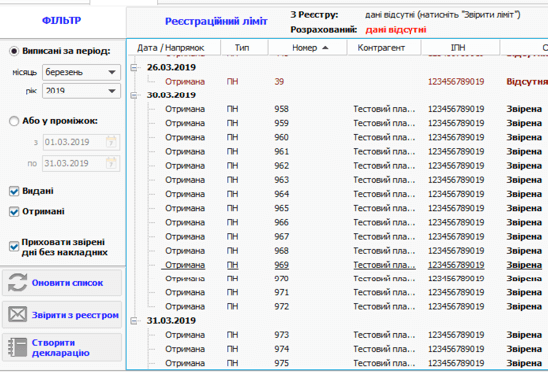Open calendar picker for the 'по' date field

(x=111, y=163)
